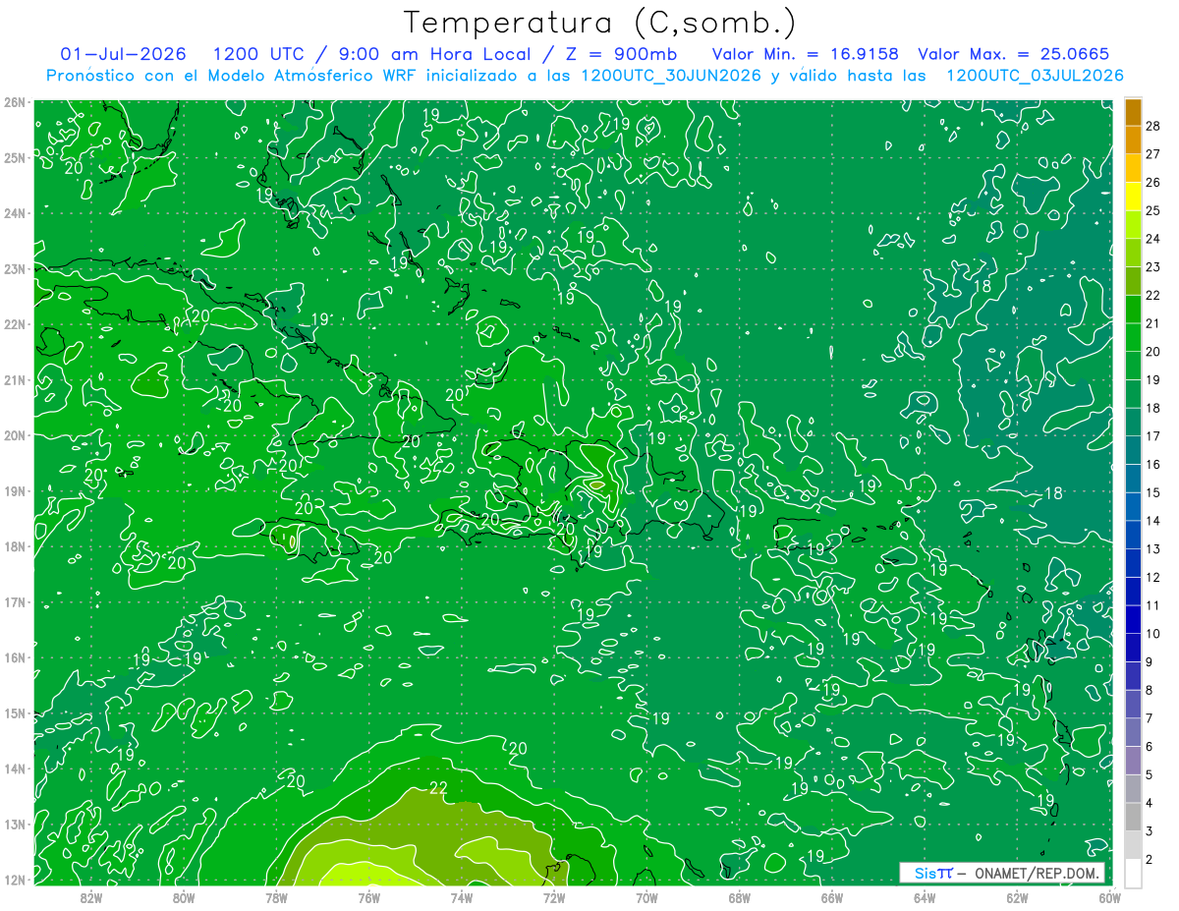Viewport: 1179px width, 911px height.
Task: Click the '22N' latitude axis label
Action: (16, 324)
